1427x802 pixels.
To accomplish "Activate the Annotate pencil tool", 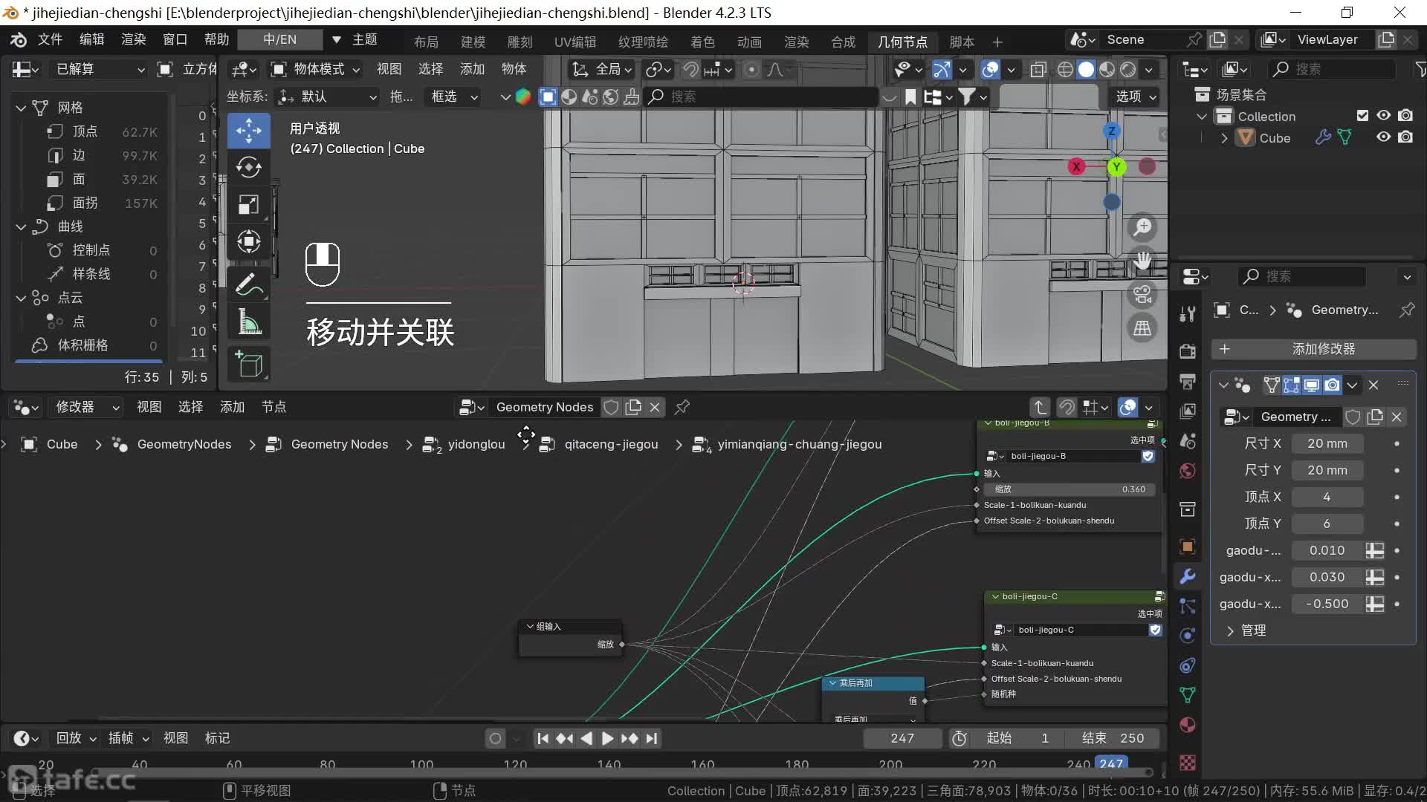I will [248, 284].
